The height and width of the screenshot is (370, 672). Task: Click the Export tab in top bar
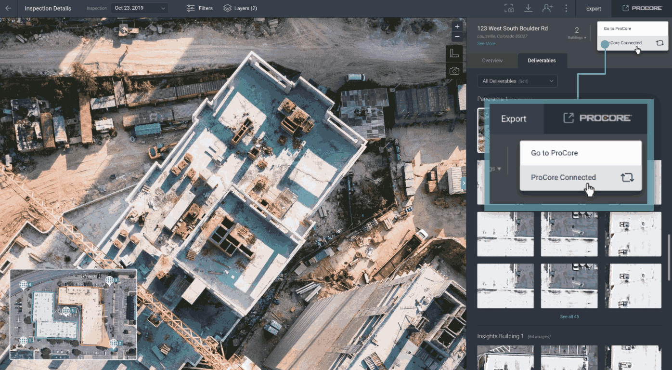[593, 8]
